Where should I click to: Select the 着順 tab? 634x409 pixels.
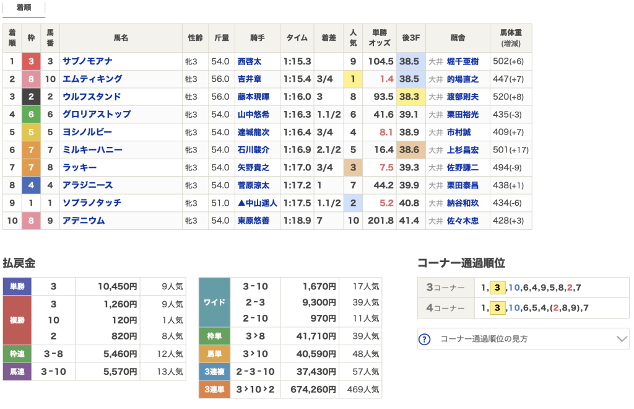(24, 7)
